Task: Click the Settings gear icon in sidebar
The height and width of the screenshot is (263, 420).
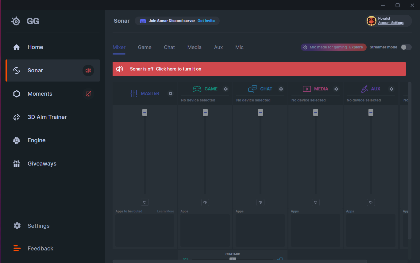Action: coord(17,226)
